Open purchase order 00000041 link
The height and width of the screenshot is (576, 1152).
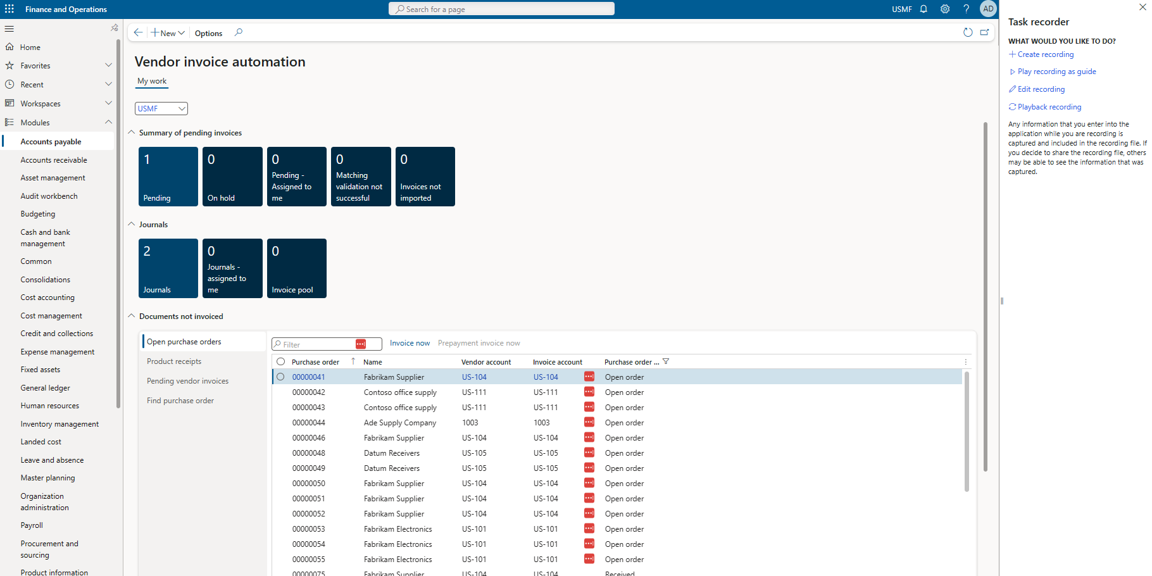point(308,376)
